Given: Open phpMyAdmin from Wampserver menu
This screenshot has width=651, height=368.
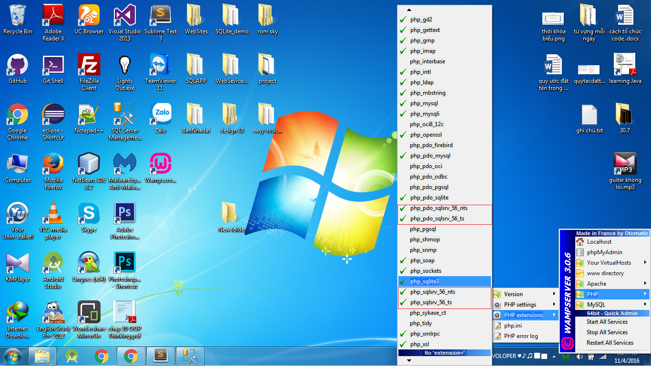Looking at the screenshot, I should point(612,252).
